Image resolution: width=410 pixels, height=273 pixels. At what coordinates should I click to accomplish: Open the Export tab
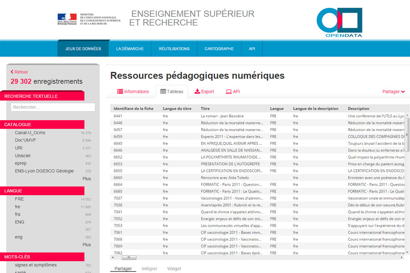pos(204,91)
